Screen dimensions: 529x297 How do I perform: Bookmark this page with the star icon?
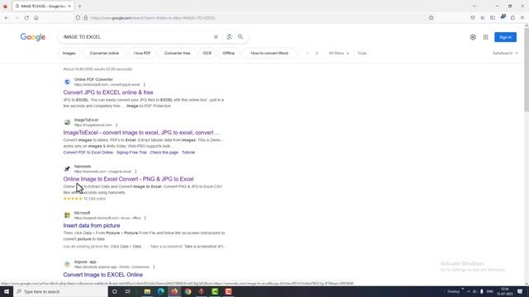(431, 18)
